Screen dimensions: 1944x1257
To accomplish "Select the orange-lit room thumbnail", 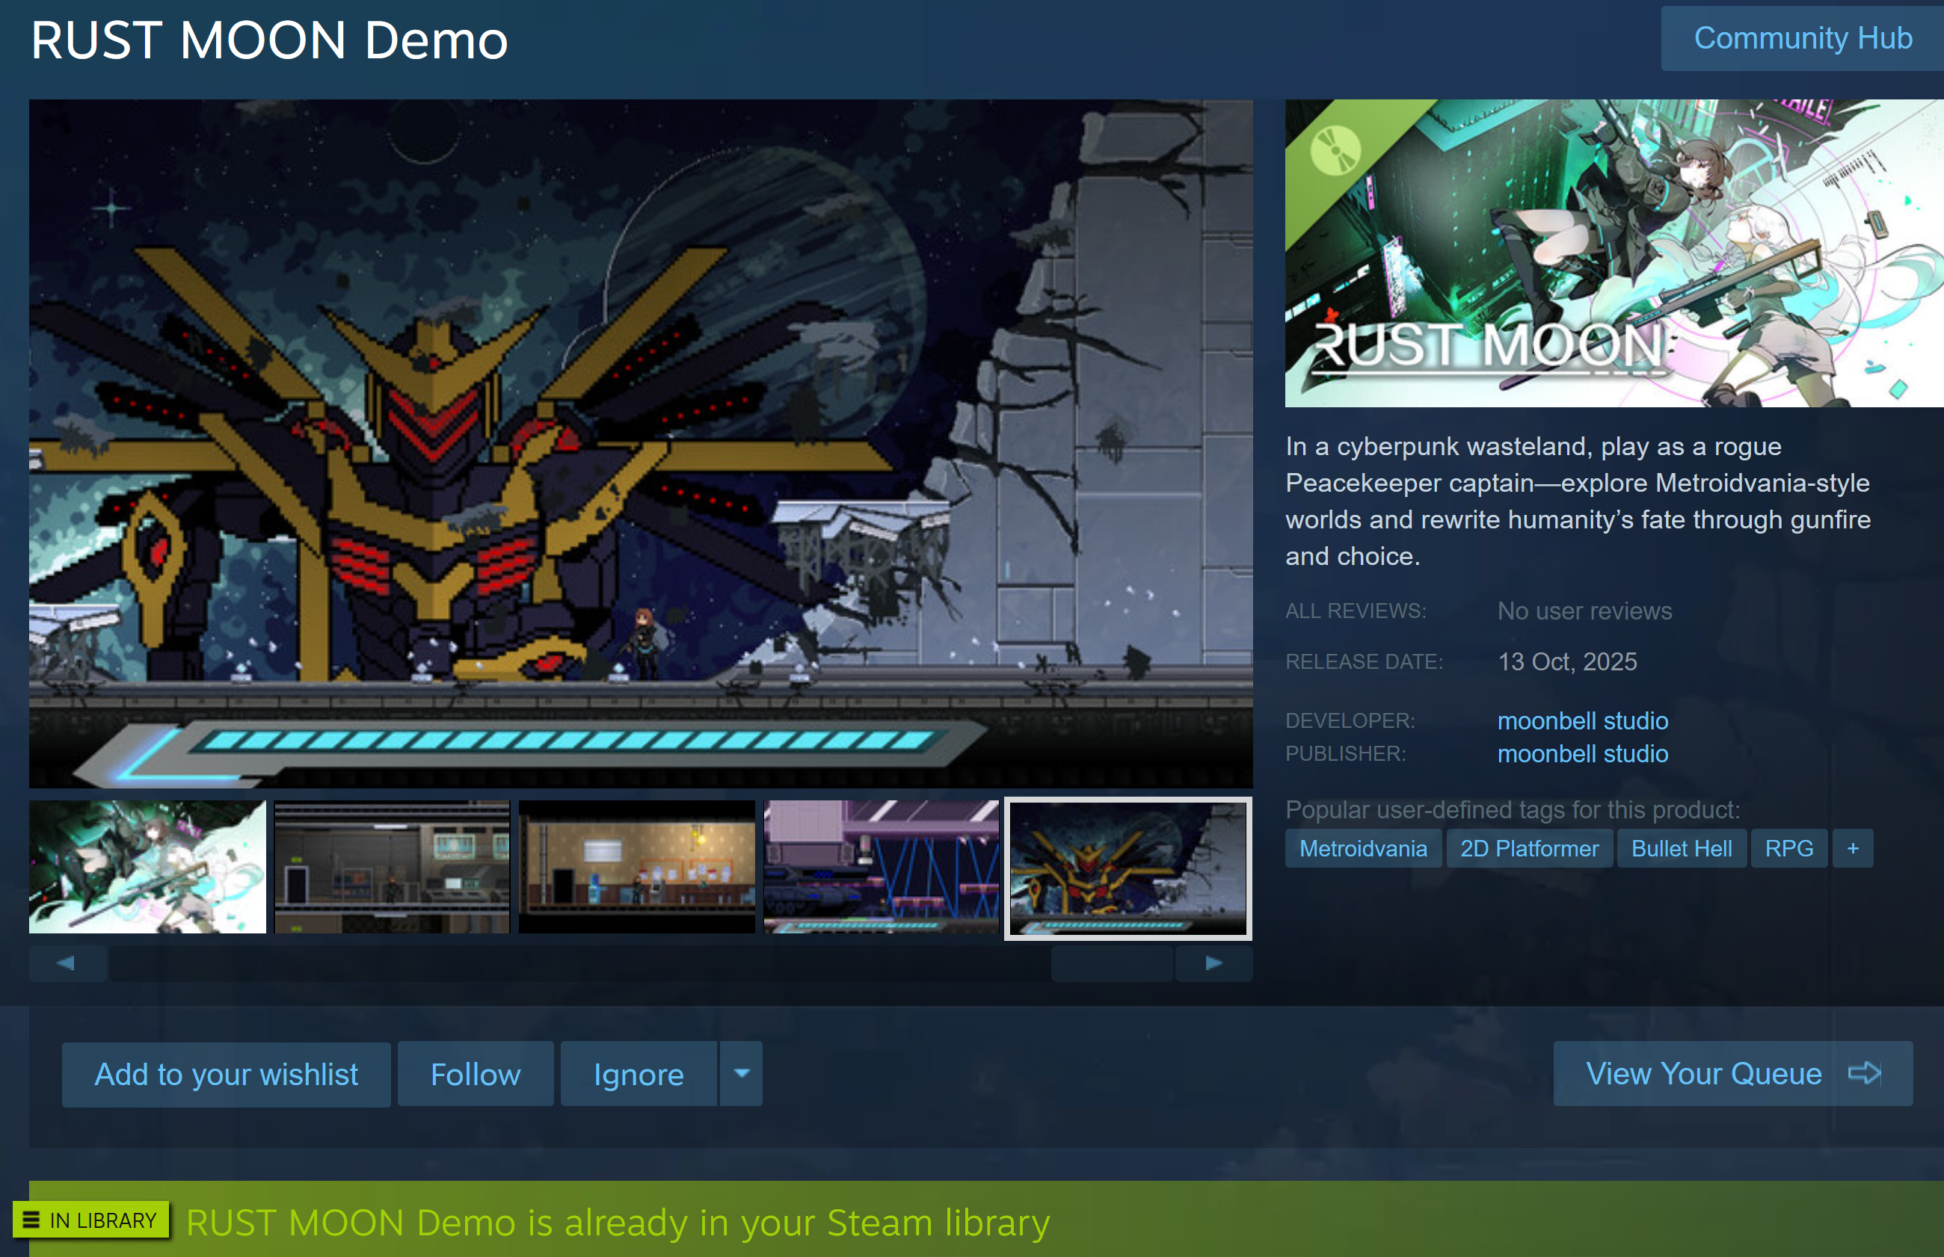I will click(637, 867).
